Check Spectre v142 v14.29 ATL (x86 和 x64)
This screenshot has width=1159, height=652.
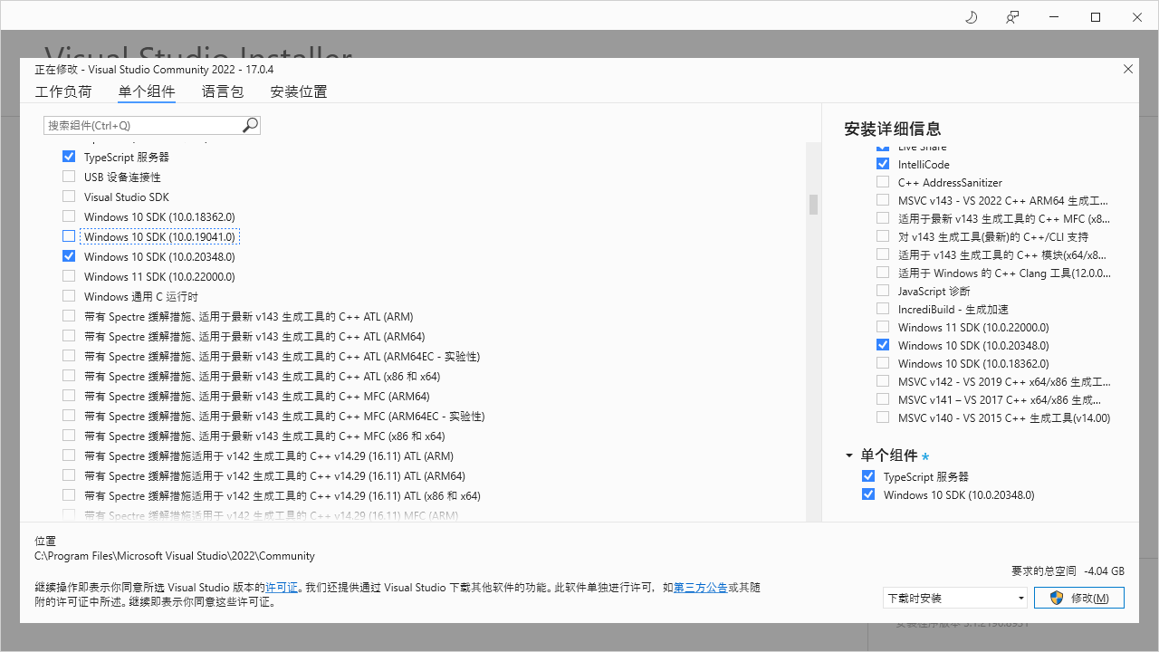click(x=69, y=495)
